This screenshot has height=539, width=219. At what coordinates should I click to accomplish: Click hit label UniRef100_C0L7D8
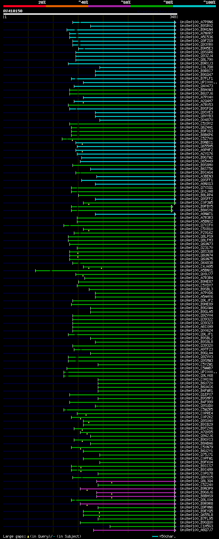tap(196, 67)
